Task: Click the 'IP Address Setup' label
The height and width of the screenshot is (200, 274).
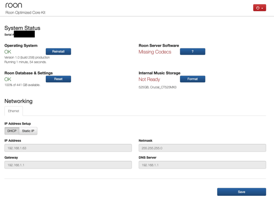Action: (x=18, y=124)
